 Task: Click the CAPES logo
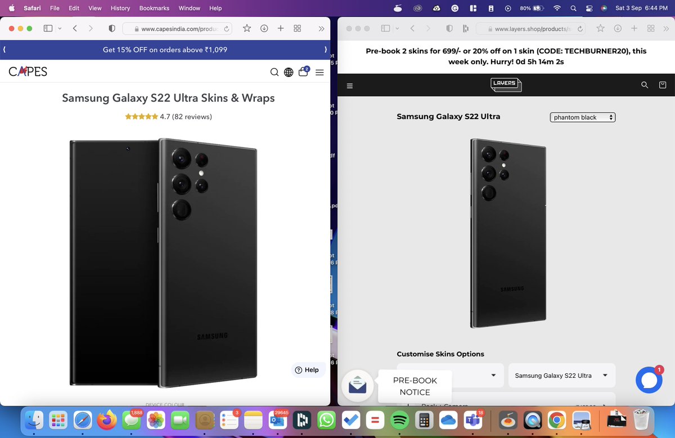(28, 71)
